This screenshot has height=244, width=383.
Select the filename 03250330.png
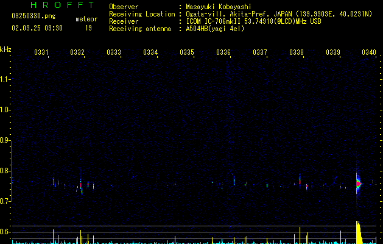(33, 16)
